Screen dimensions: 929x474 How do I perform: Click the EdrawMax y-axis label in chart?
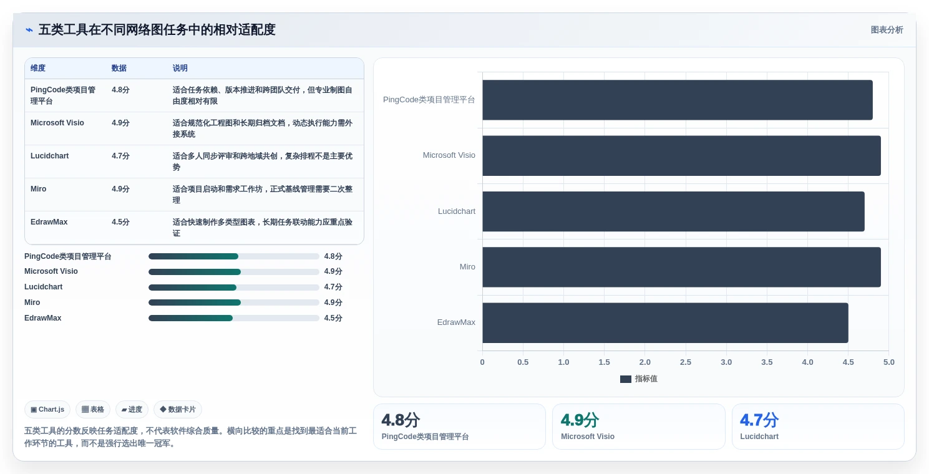pyautogui.click(x=456, y=322)
